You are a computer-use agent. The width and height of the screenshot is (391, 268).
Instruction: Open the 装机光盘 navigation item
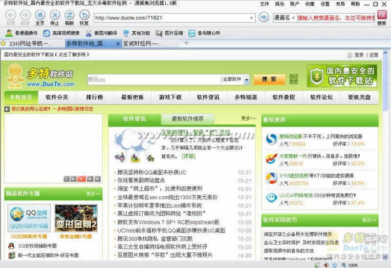359,97
